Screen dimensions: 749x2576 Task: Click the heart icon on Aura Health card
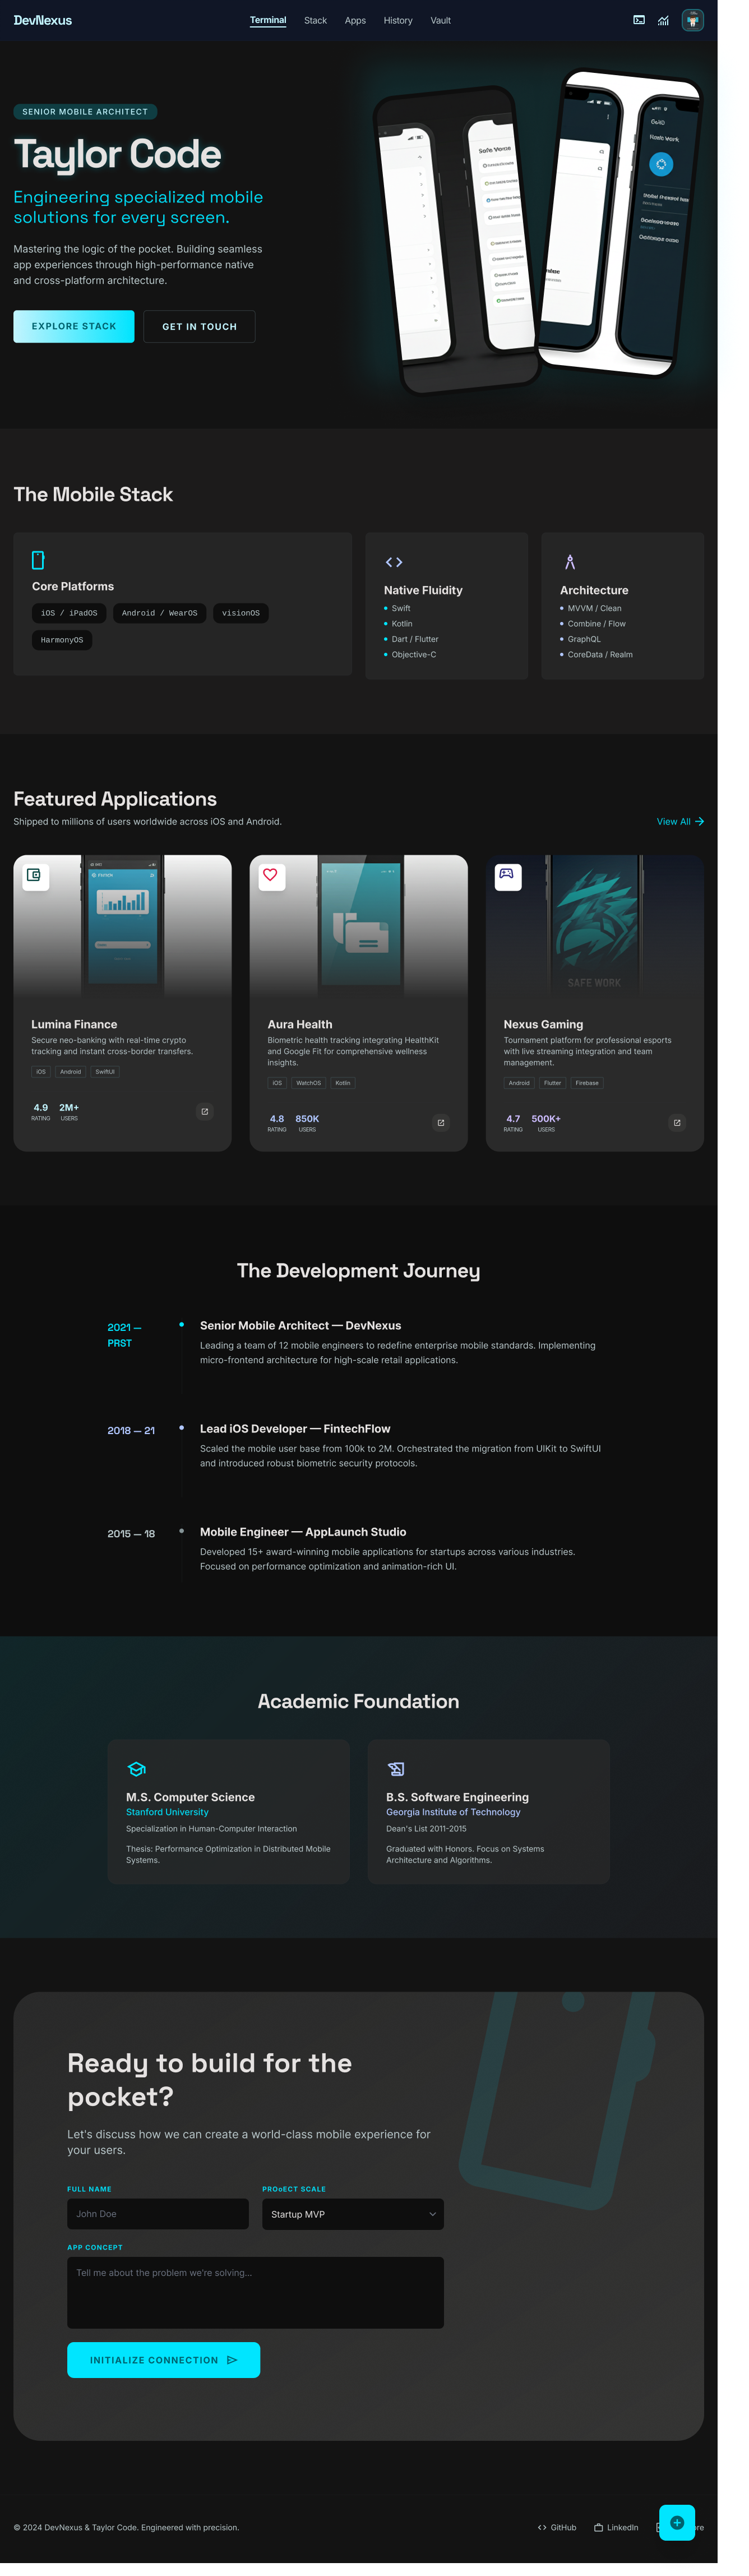pos(270,875)
